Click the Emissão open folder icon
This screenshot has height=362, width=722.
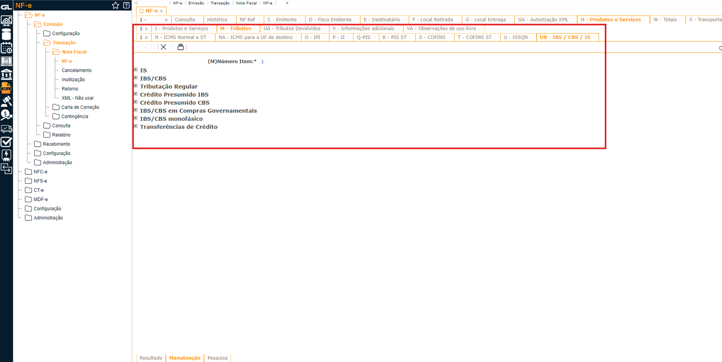click(38, 24)
